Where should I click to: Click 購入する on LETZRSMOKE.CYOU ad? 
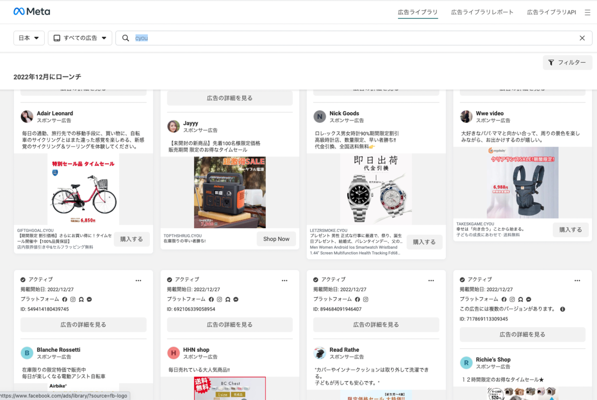click(424, 242)
